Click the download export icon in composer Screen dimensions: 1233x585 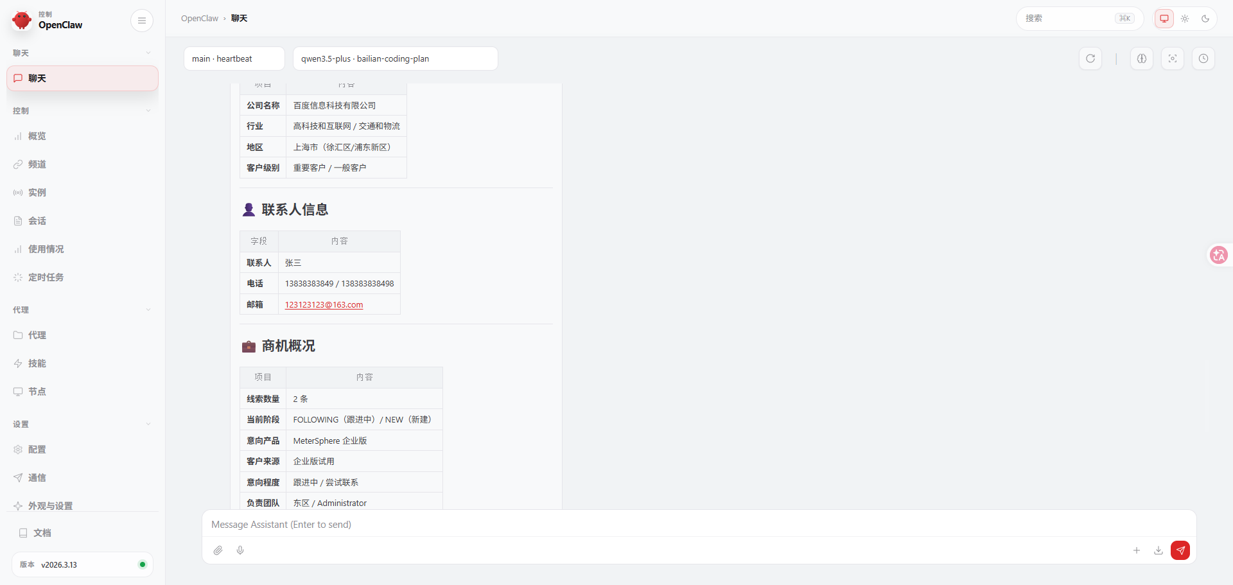[1158, 550]
